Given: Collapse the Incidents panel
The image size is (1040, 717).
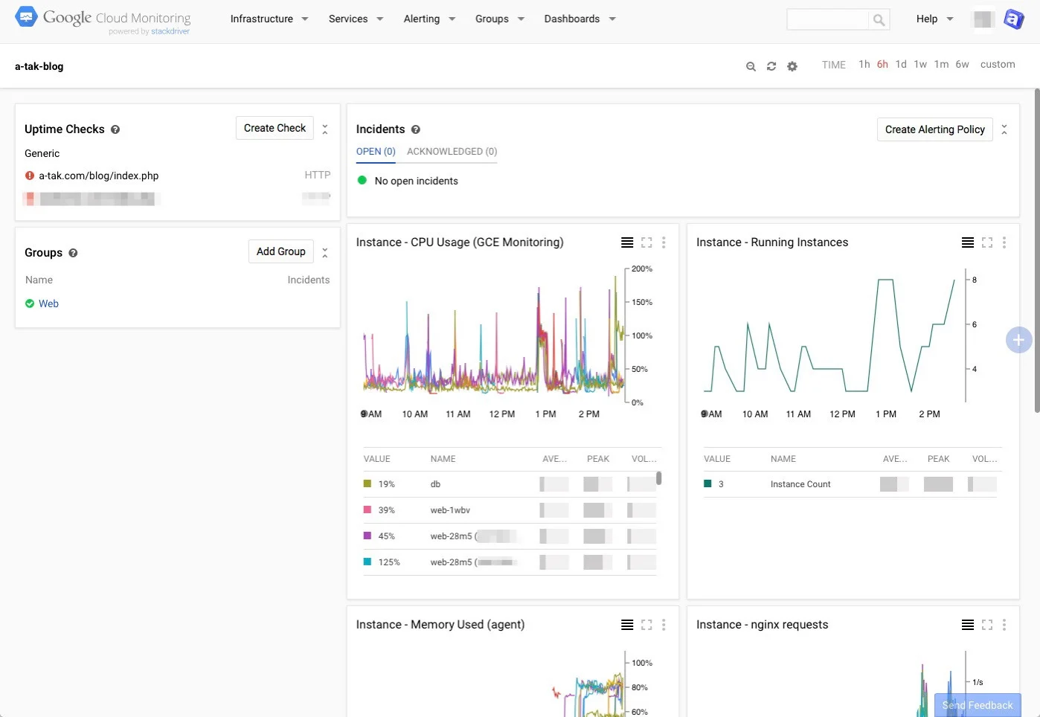Looking at the screenshot, I should 1004,129.
